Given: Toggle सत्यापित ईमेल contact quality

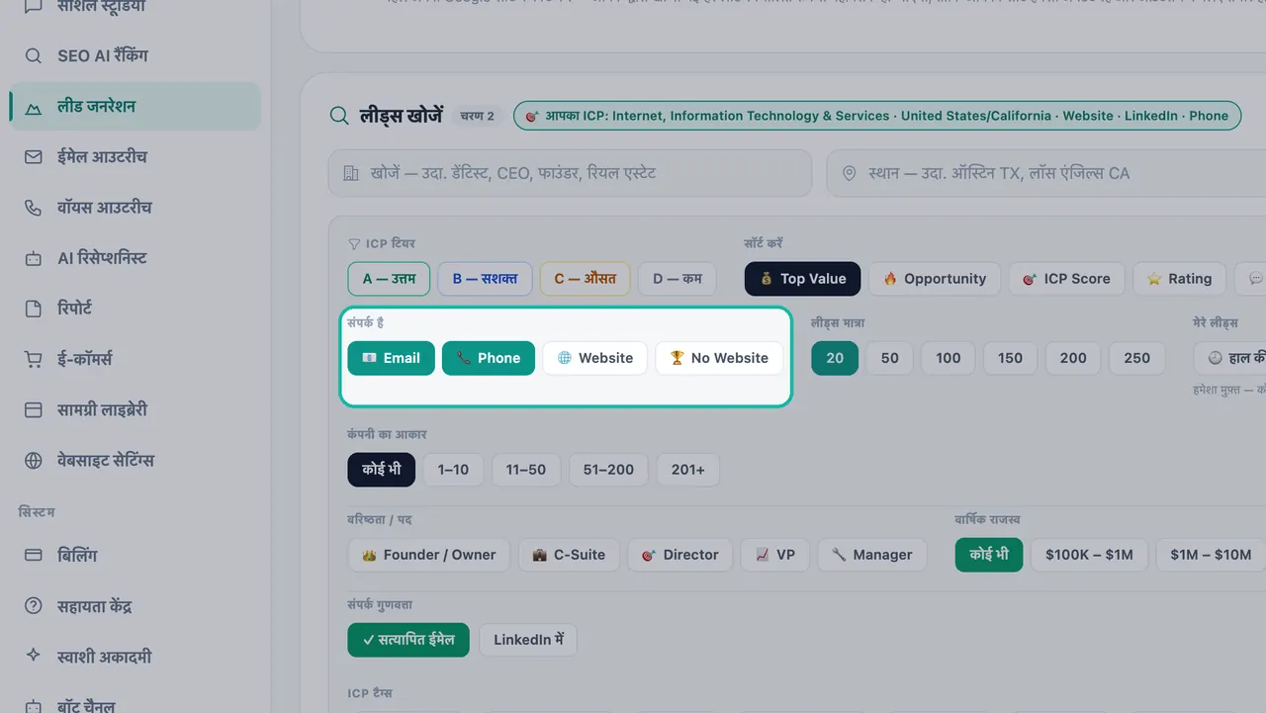Looking at the screenshot, I should 409,640.
